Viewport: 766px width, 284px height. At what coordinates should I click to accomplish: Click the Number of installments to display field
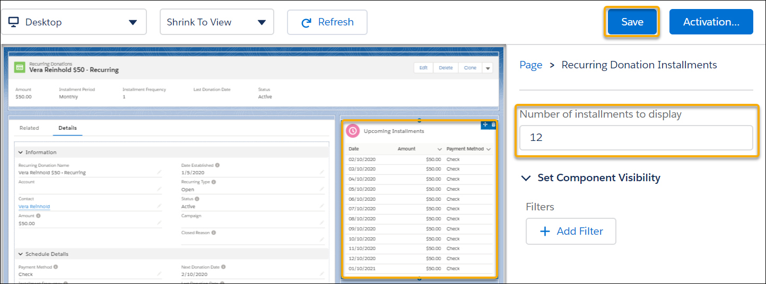coord(636,138)
